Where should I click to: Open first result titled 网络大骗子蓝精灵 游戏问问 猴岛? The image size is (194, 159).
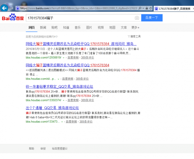point(81,44)
